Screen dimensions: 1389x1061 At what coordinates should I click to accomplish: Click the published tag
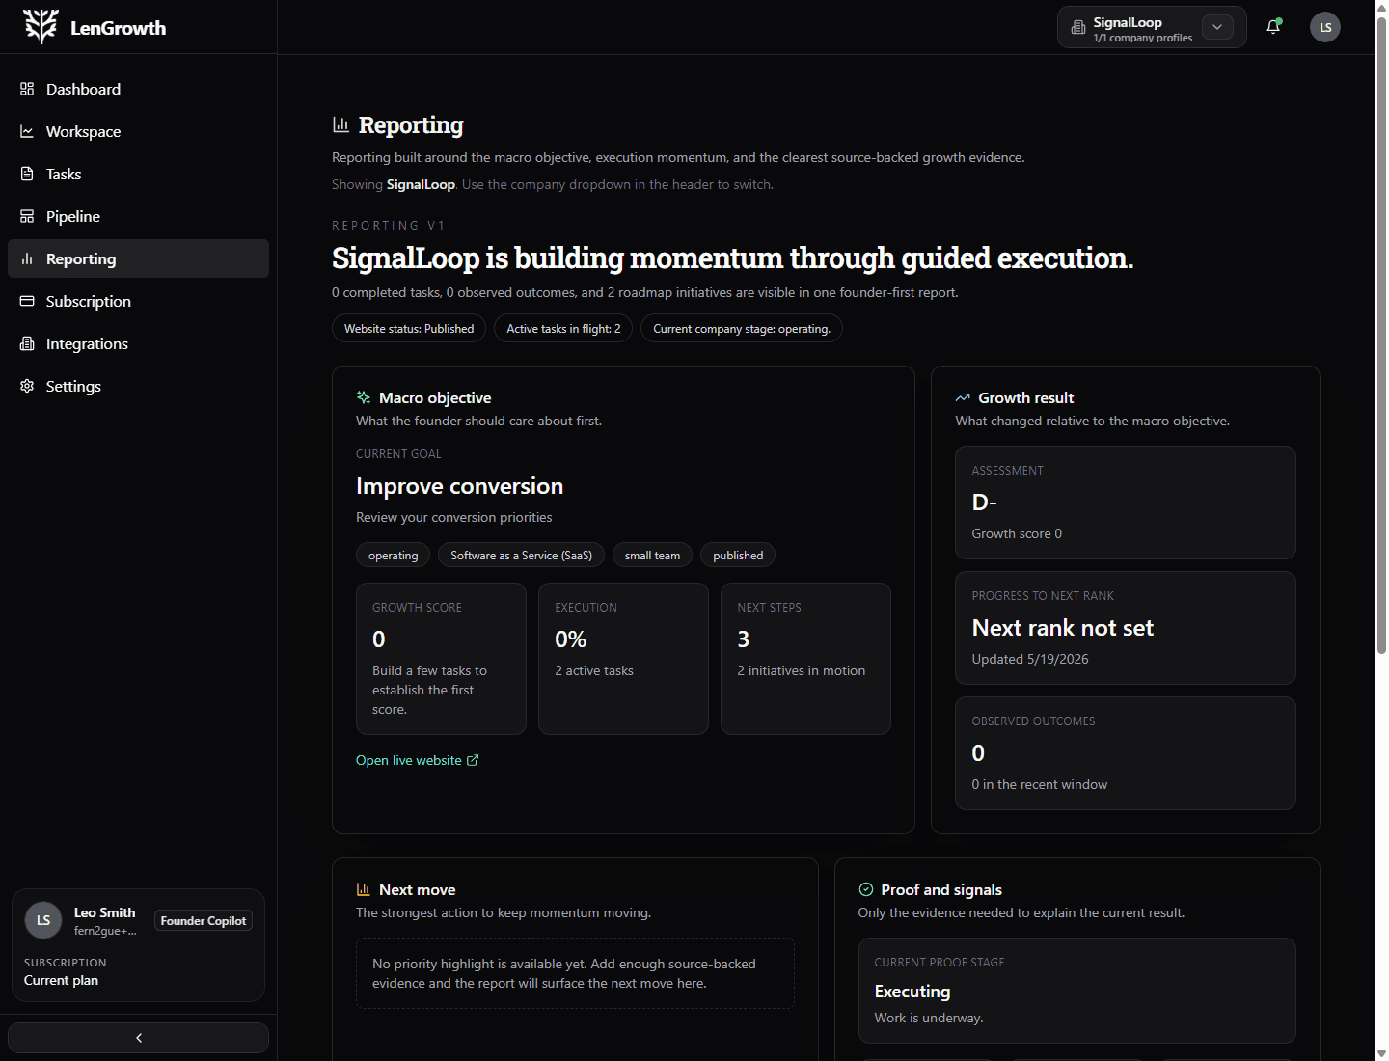(x=738, y=555)
